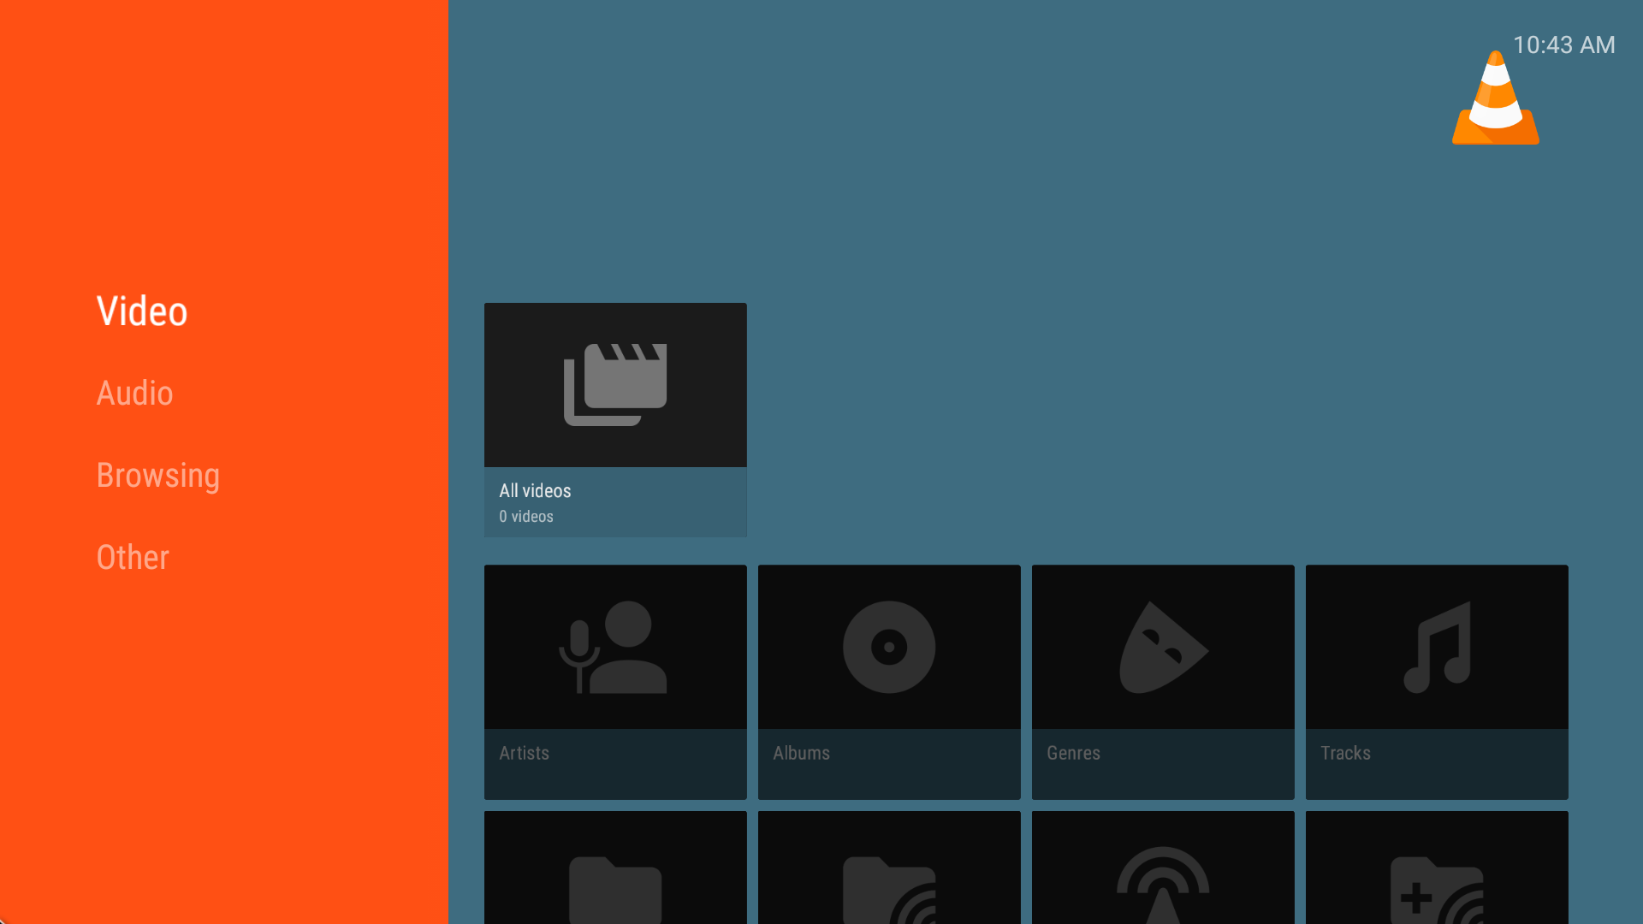Screen dimensions: 1643x924
Task: Open the All videos clapperboard icon
Action: coord(615,385)
